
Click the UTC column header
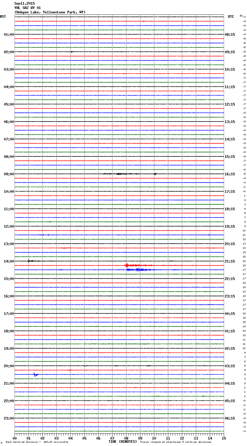point(231,17)
